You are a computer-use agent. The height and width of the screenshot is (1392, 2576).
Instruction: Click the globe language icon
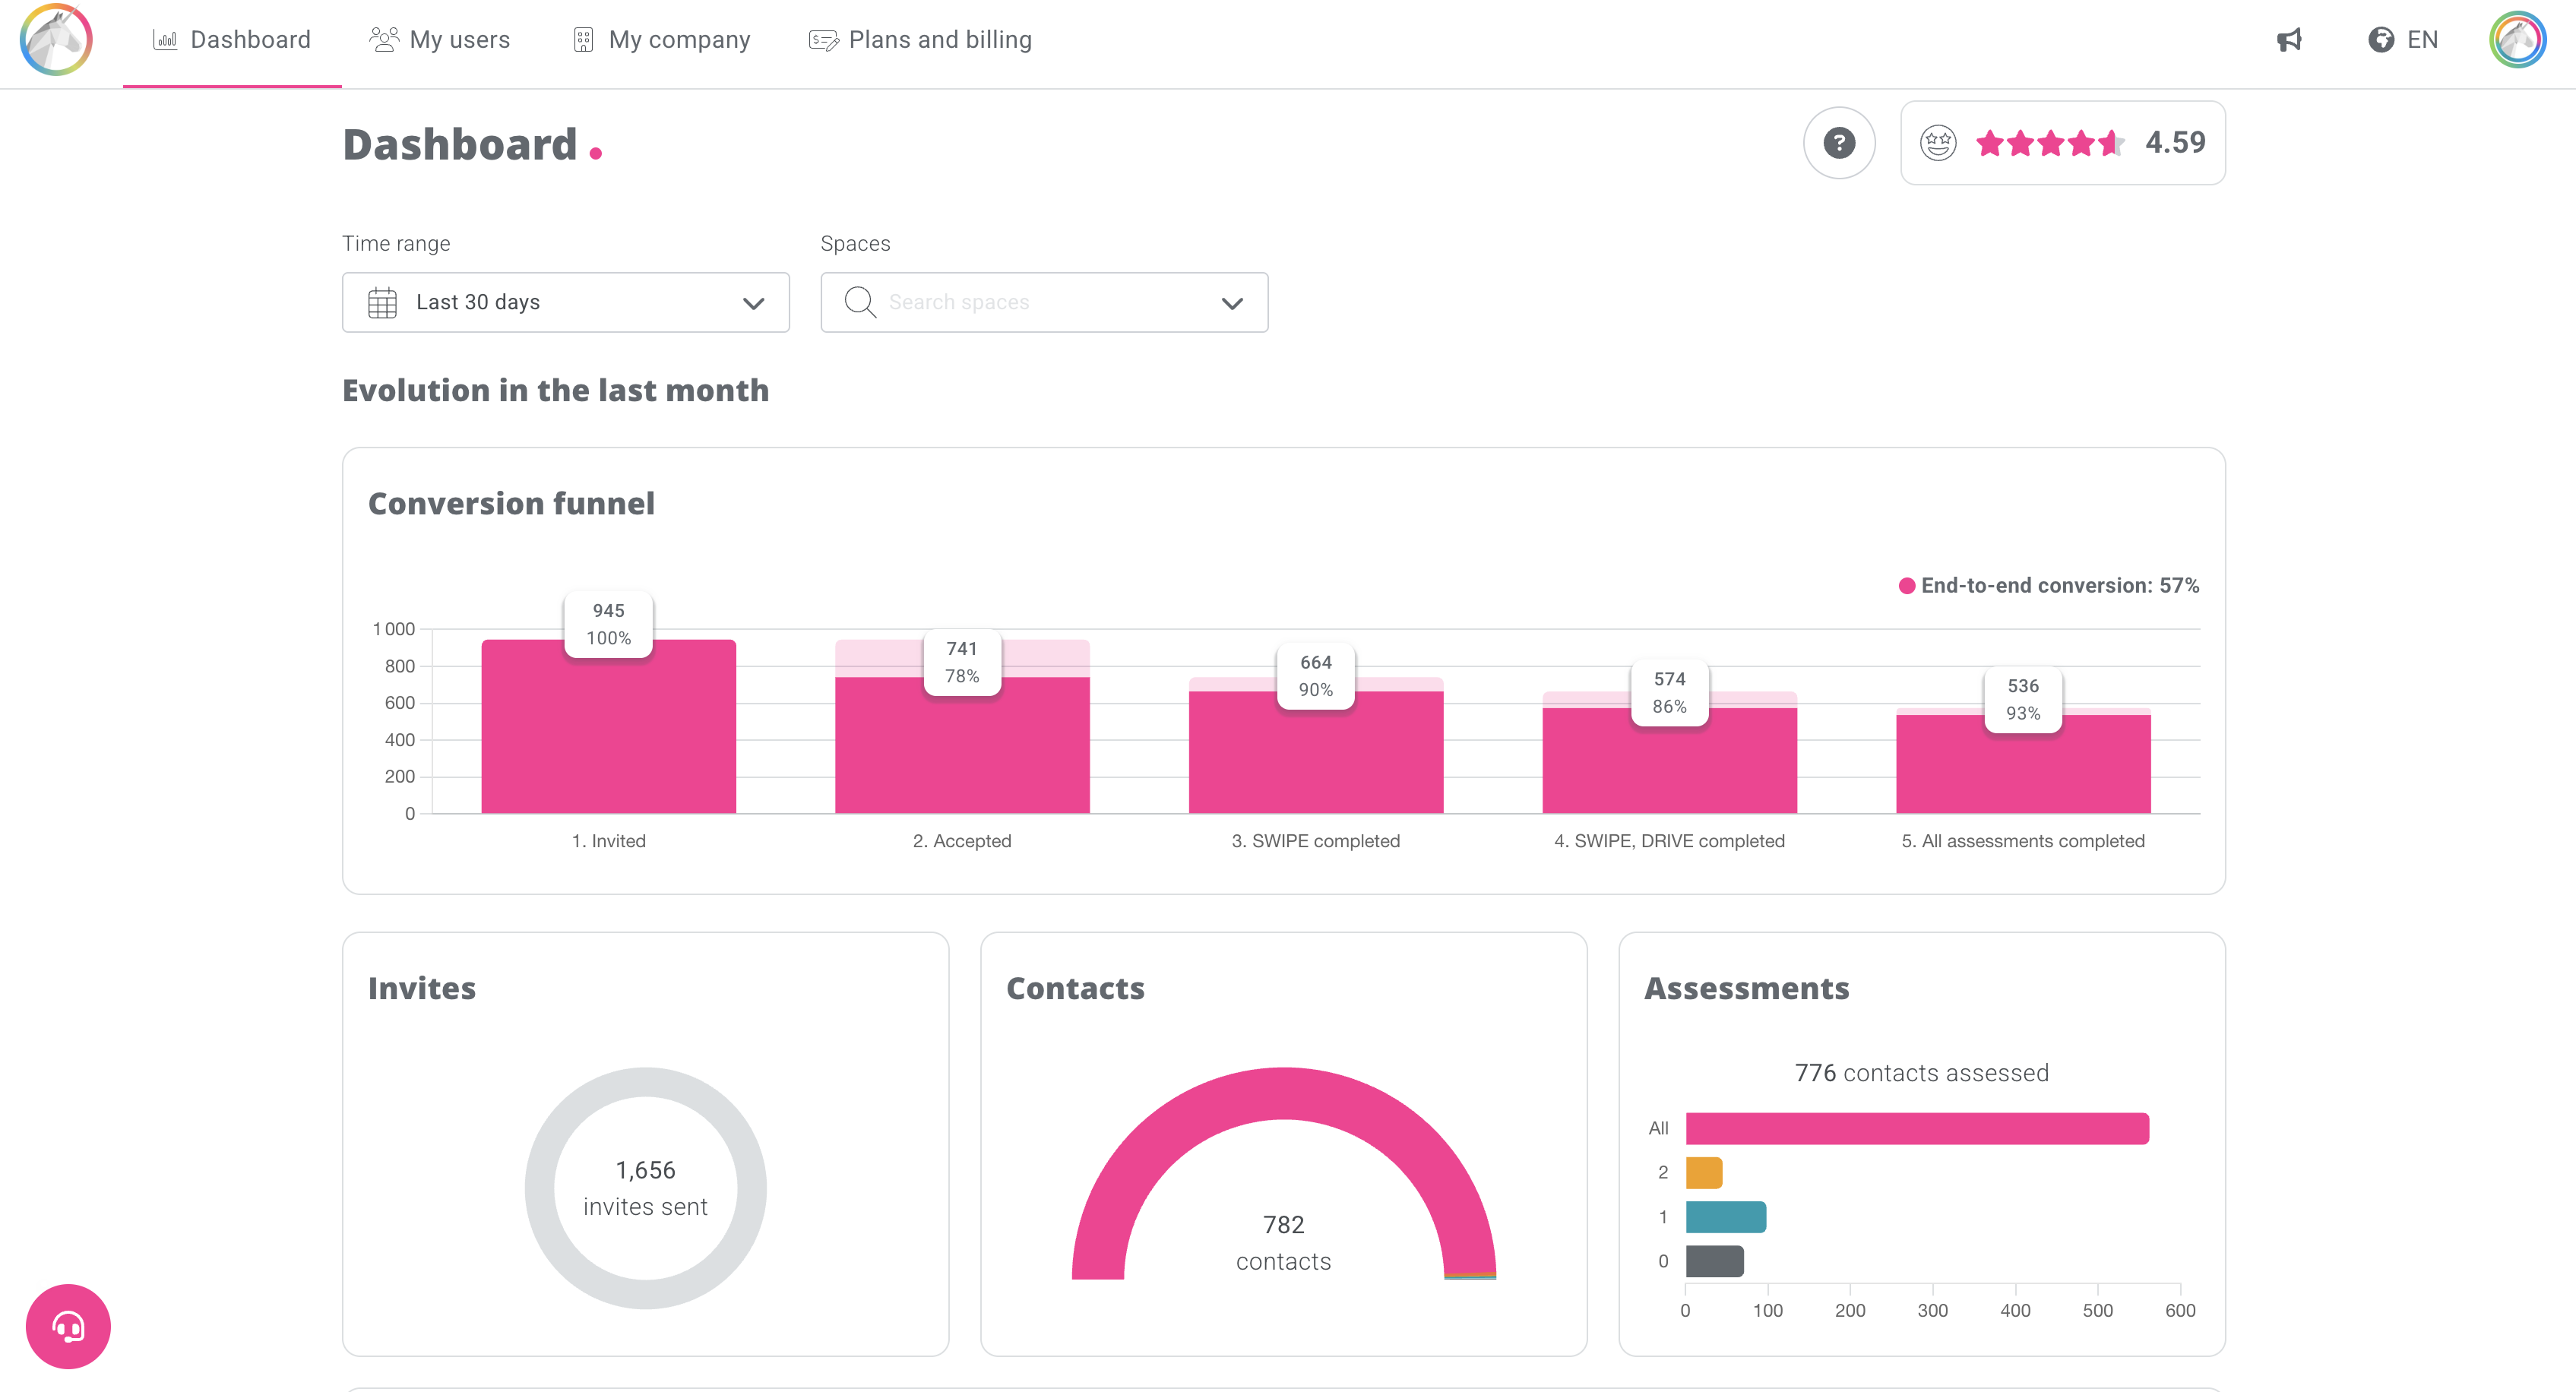(2381, 40)
